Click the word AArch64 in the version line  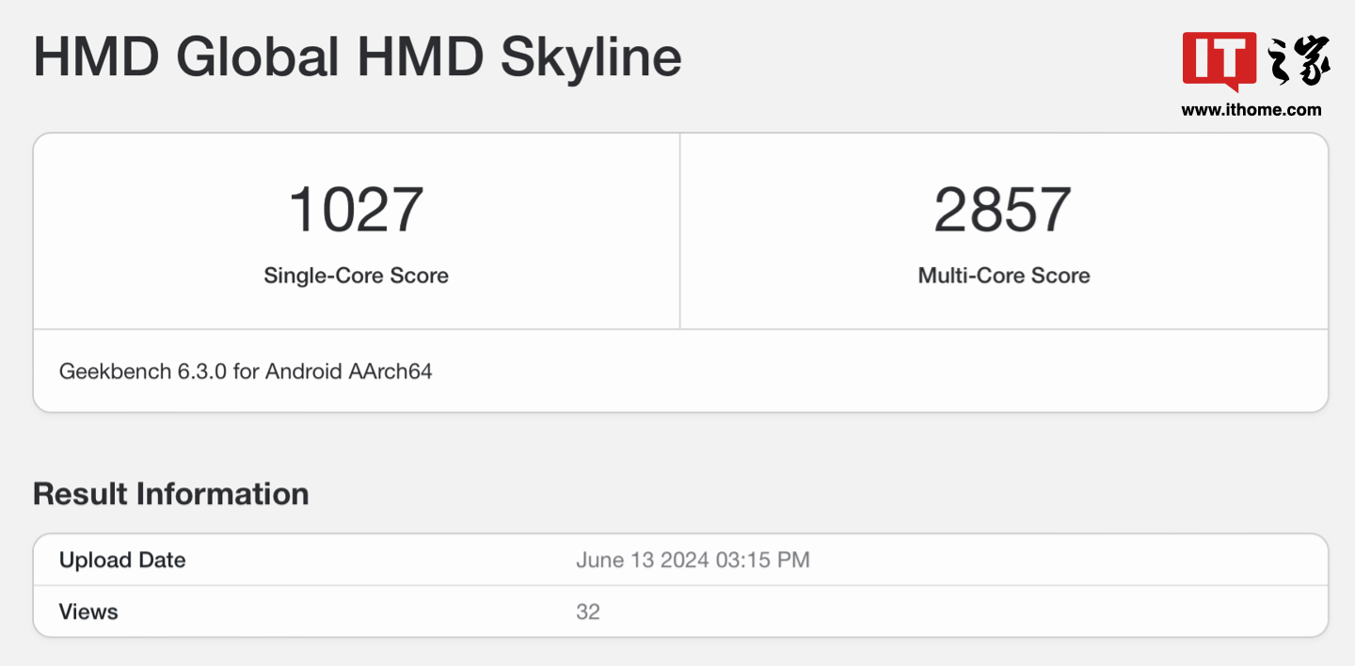[x=391, y=372]
